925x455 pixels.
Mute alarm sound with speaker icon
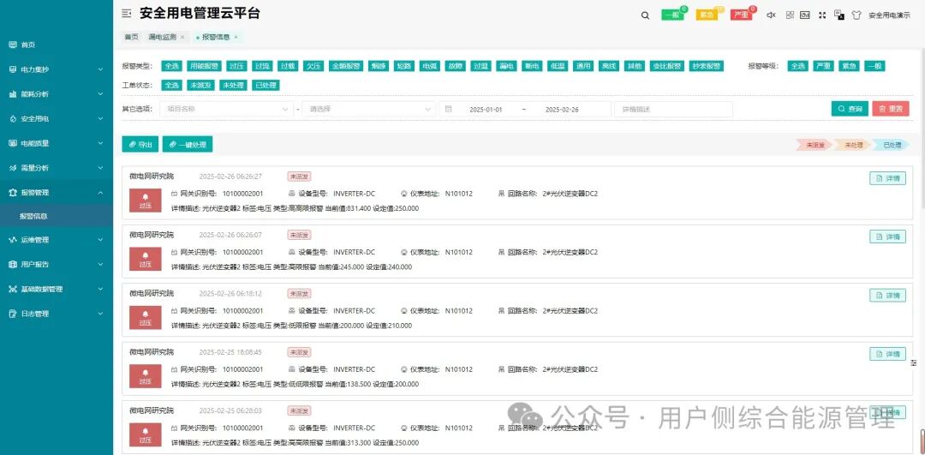coord(771,15)
